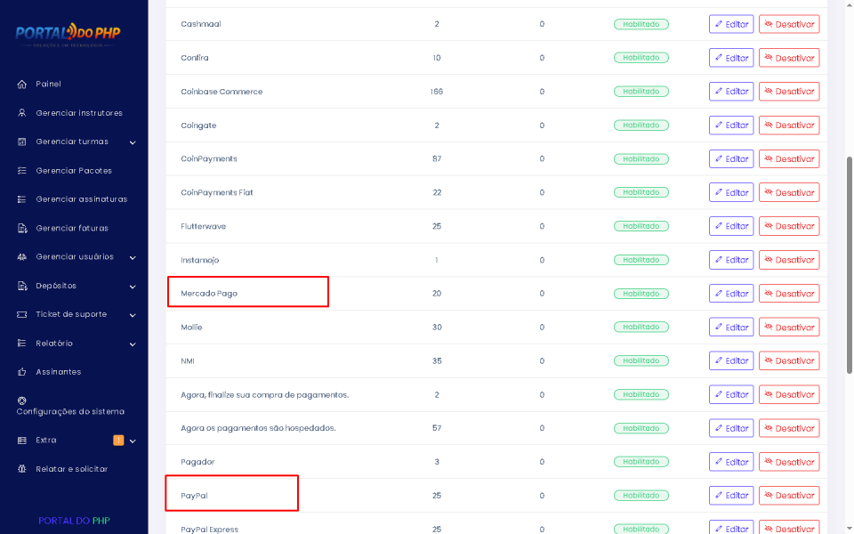Edit the Flutterwave gateway
This screenshot has height=534, width=854.
coord(731,226)
